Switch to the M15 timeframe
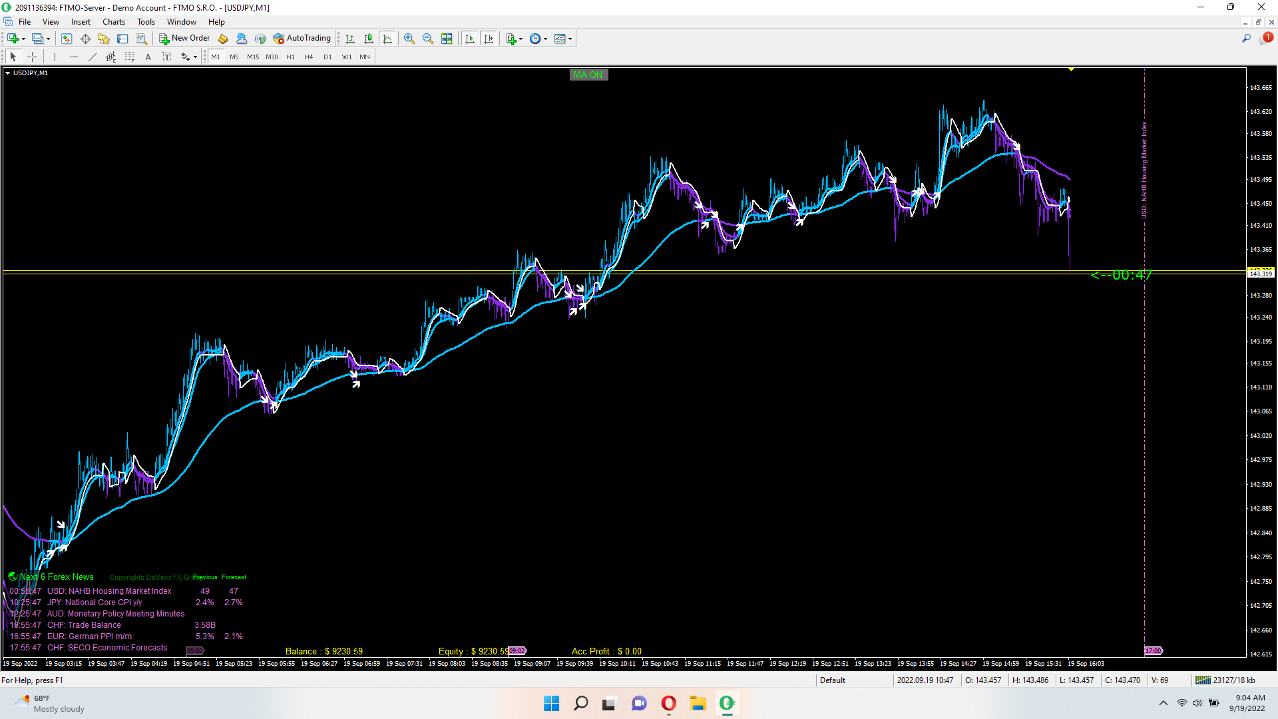1278x719 pixels. coord(253,57)
